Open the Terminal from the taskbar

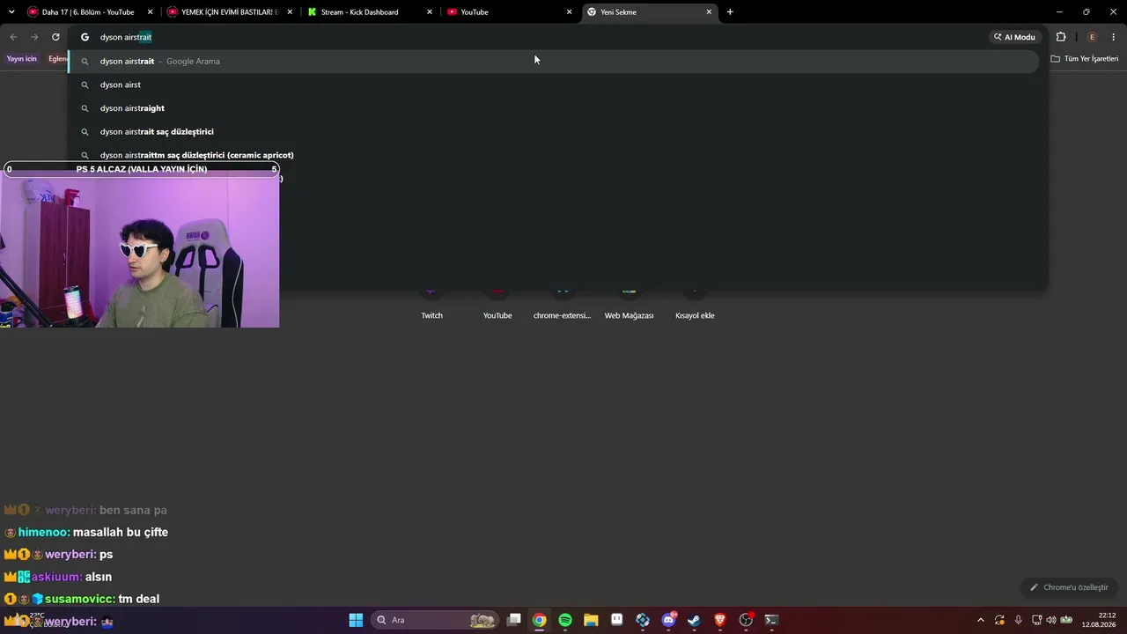pyautogui.click(x=771, y=620)
